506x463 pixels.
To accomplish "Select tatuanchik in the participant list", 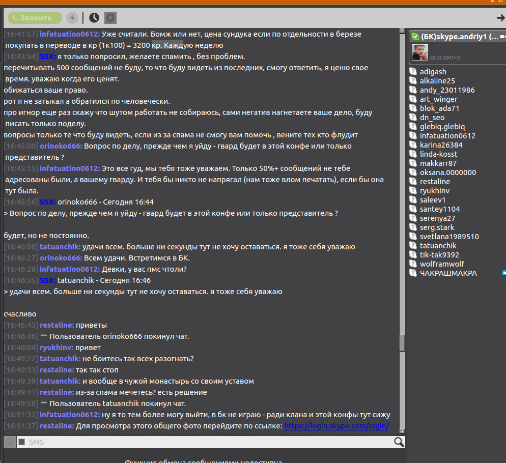I will tap(438, 246).
